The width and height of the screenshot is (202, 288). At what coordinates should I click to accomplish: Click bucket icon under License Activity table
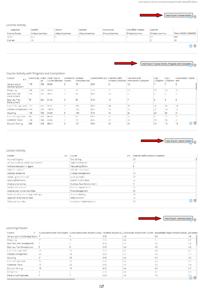tap(195, 46)
